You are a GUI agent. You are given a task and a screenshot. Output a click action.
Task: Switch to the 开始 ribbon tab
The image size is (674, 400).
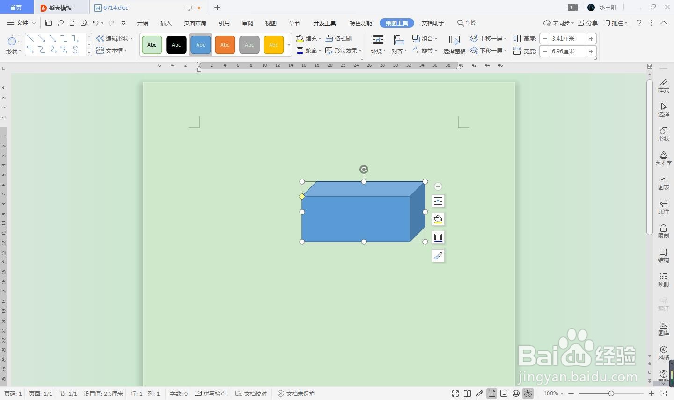click(143, 23)
